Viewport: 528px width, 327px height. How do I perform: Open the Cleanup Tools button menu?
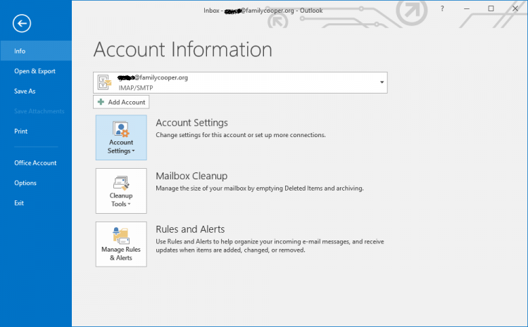tap(121, 191)
